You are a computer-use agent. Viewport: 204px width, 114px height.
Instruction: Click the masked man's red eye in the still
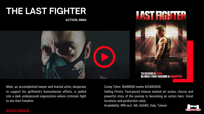tap(47, 50)
